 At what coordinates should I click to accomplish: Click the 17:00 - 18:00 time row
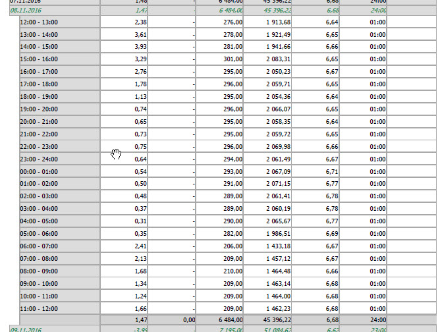[228, 84]
